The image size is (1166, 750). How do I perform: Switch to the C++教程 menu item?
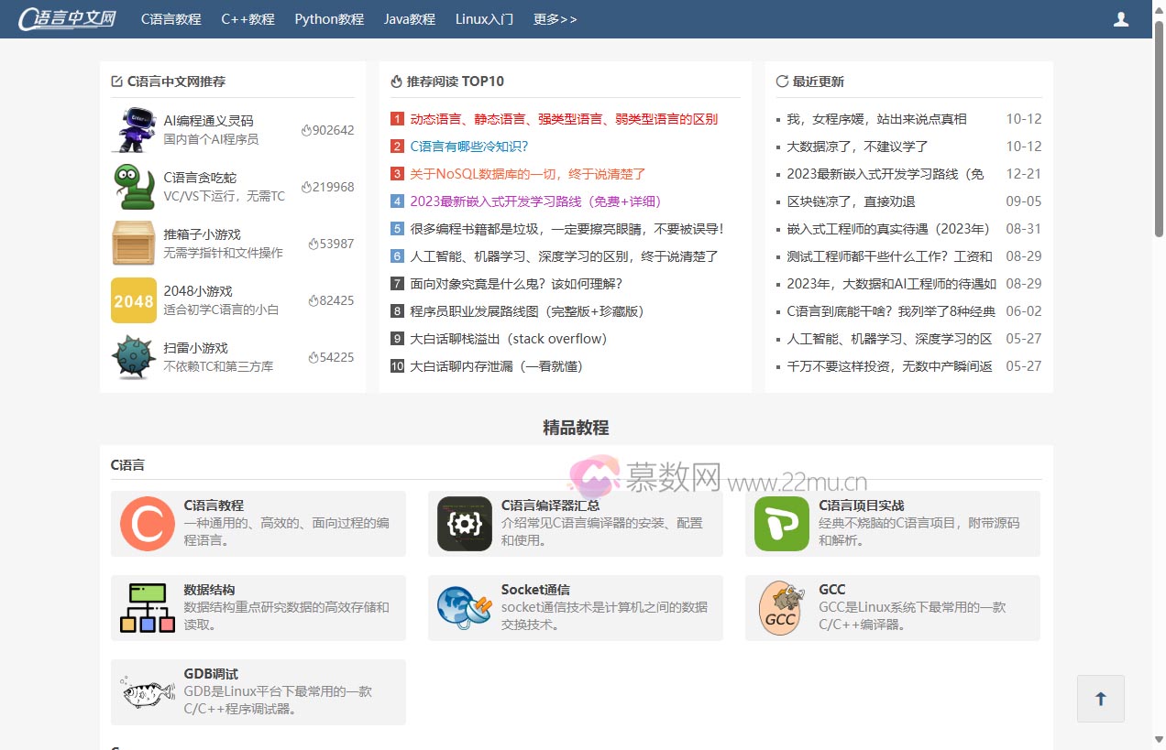click(247, 18)
